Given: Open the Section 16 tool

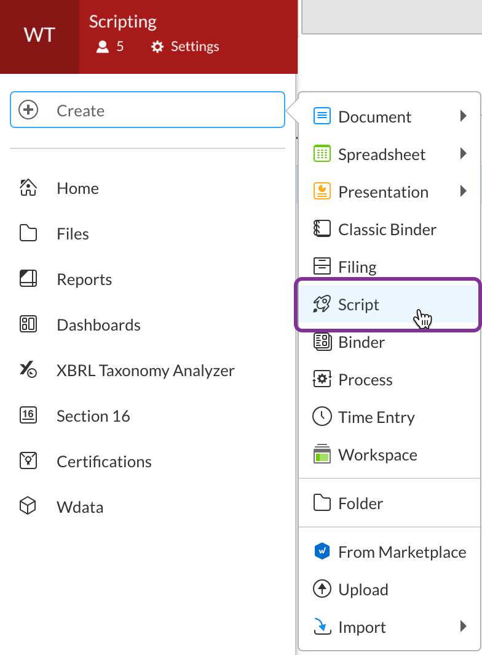Looking at the screenshot, I should pyautogui.click(x=93, y=416).
